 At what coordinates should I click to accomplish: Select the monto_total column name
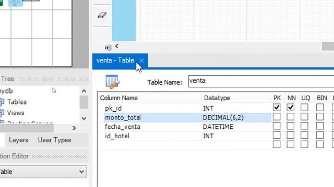click(123, 117)
